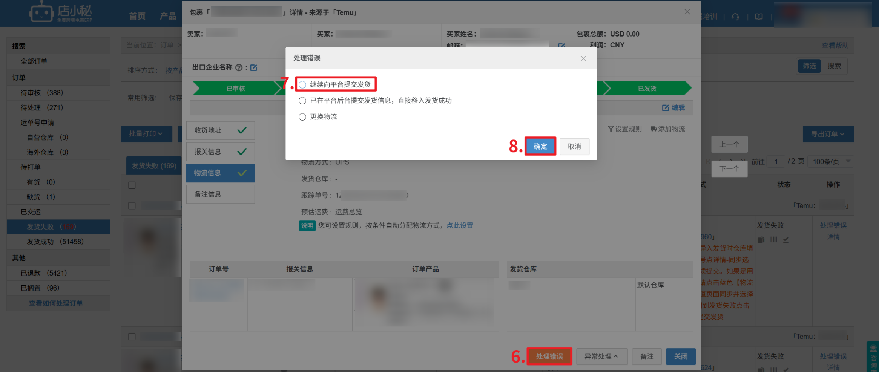The image size is (879, 372).
Task: Click the 备注 button in the footer
Action: [x=647, y=357]
